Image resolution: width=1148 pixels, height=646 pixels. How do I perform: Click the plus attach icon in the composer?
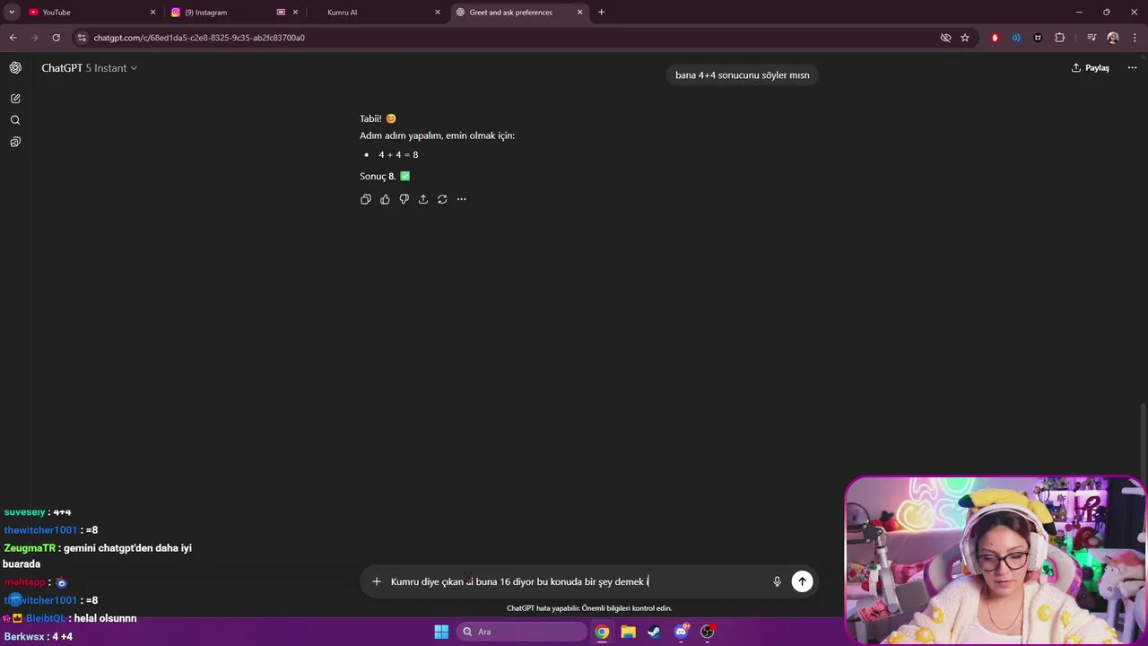(377, 581)
